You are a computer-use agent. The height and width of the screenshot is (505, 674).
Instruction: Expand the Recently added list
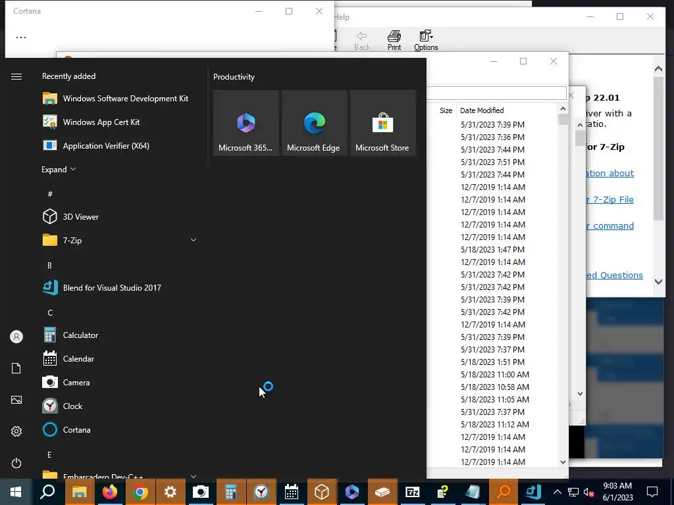(x=59, y=169)
